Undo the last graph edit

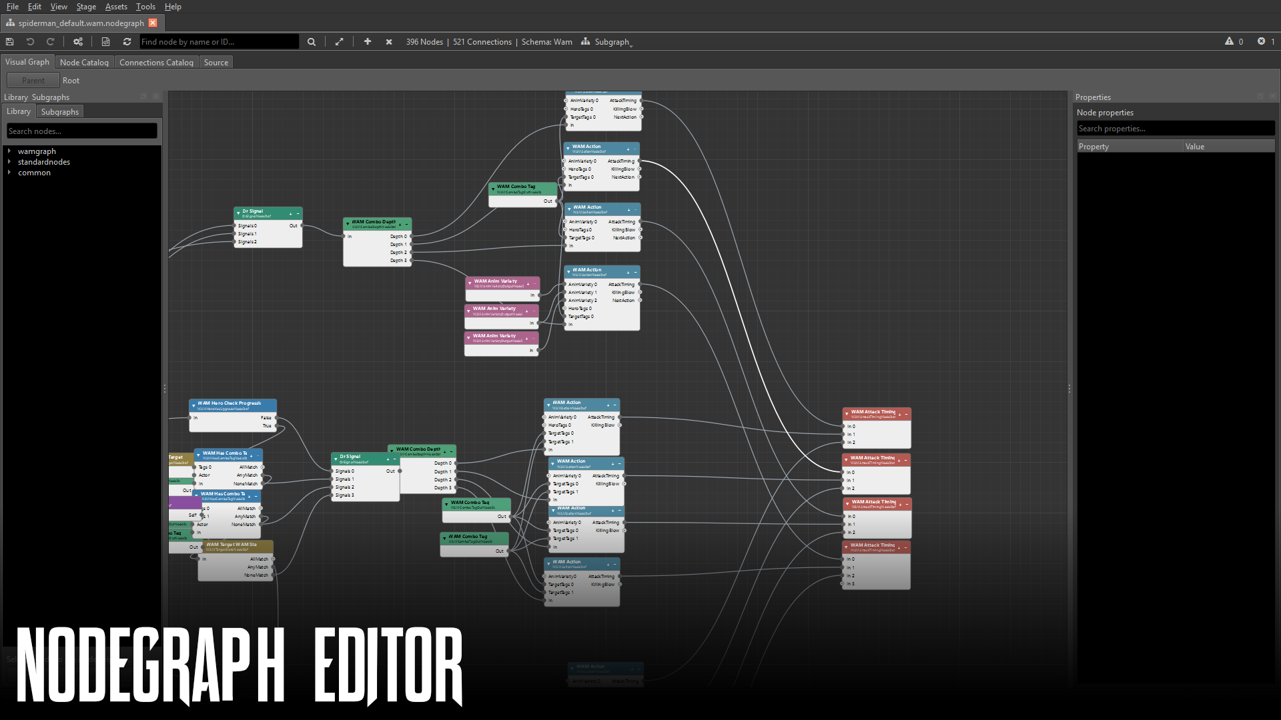pos(30,42)
